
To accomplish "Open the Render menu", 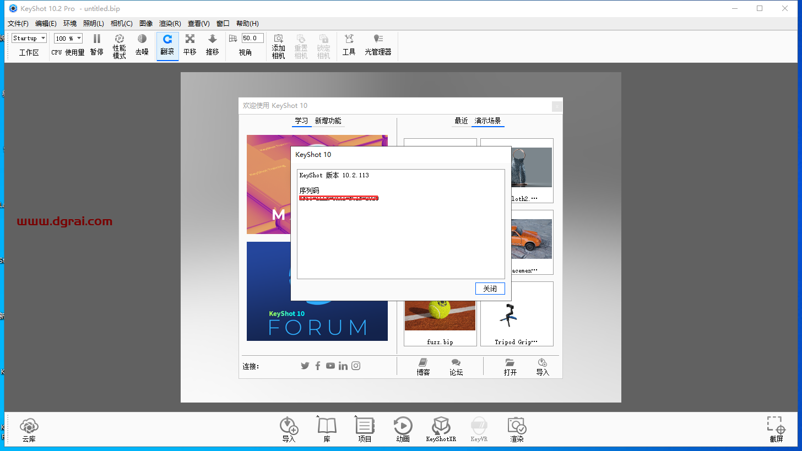I will point(170,24).
